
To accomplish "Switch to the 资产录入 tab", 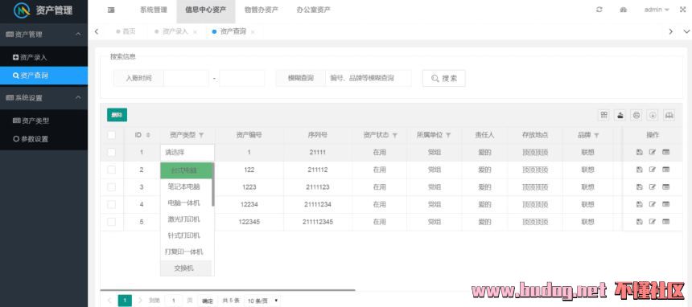I will [175, 31].
